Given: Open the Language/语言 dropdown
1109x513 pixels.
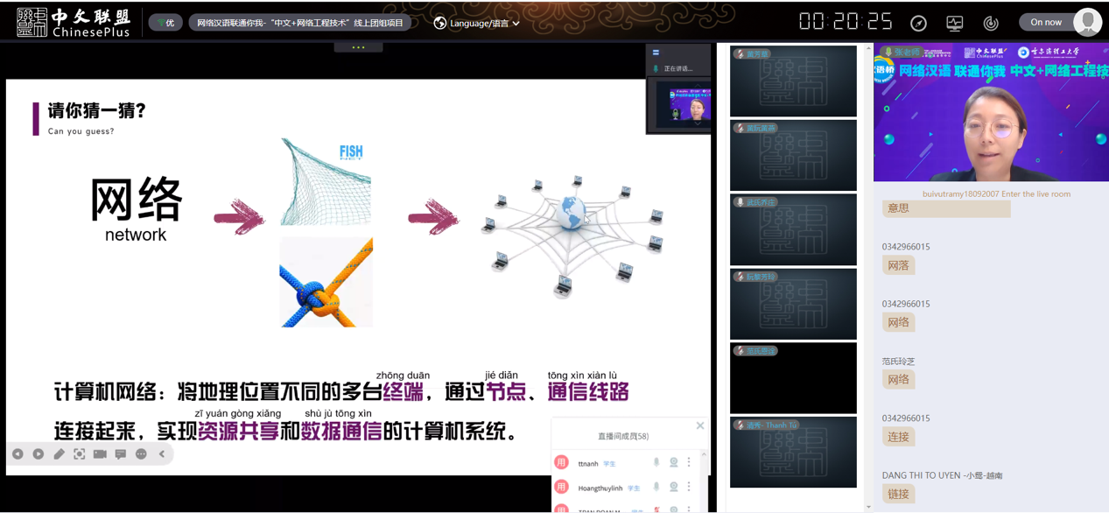Looking at the screenshot, I should click(477, 23).
